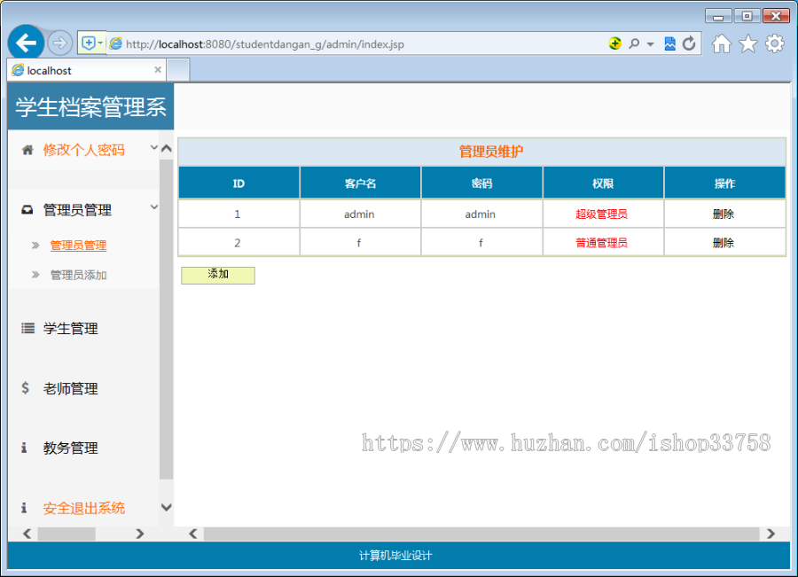Open the address bar search dropdown arrow
Screen dimensions: 798x577
[x=651, y=44]
